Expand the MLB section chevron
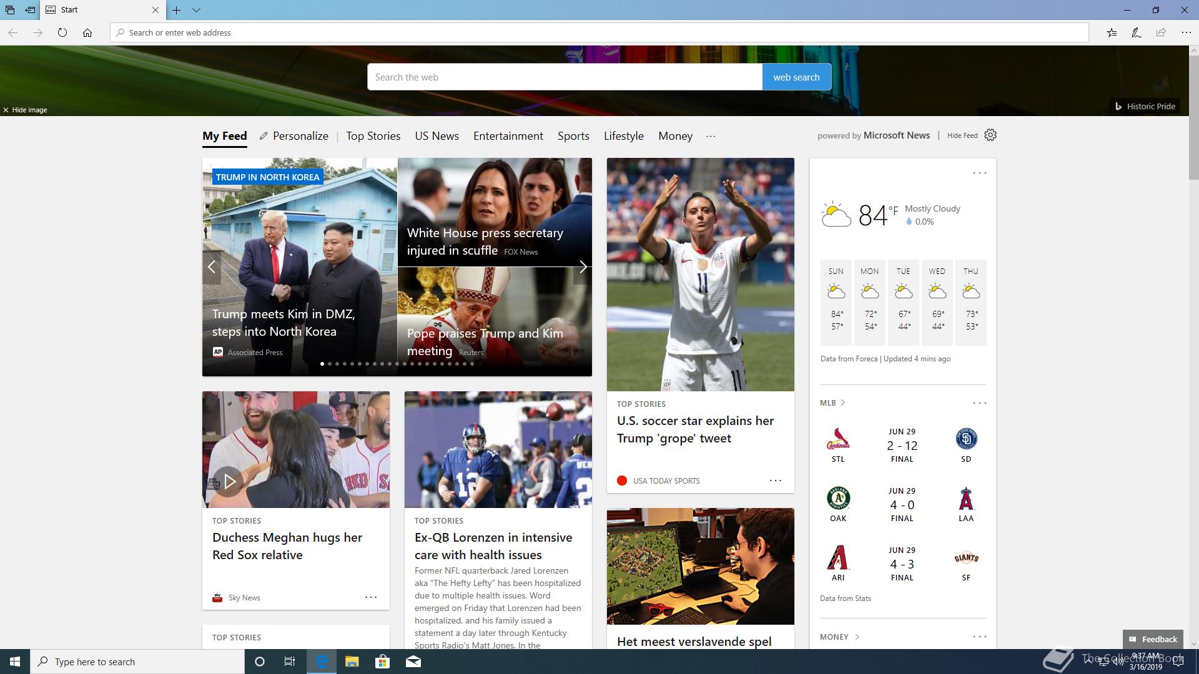Viewport: 1199px width, 674px height. pos(842,403)
